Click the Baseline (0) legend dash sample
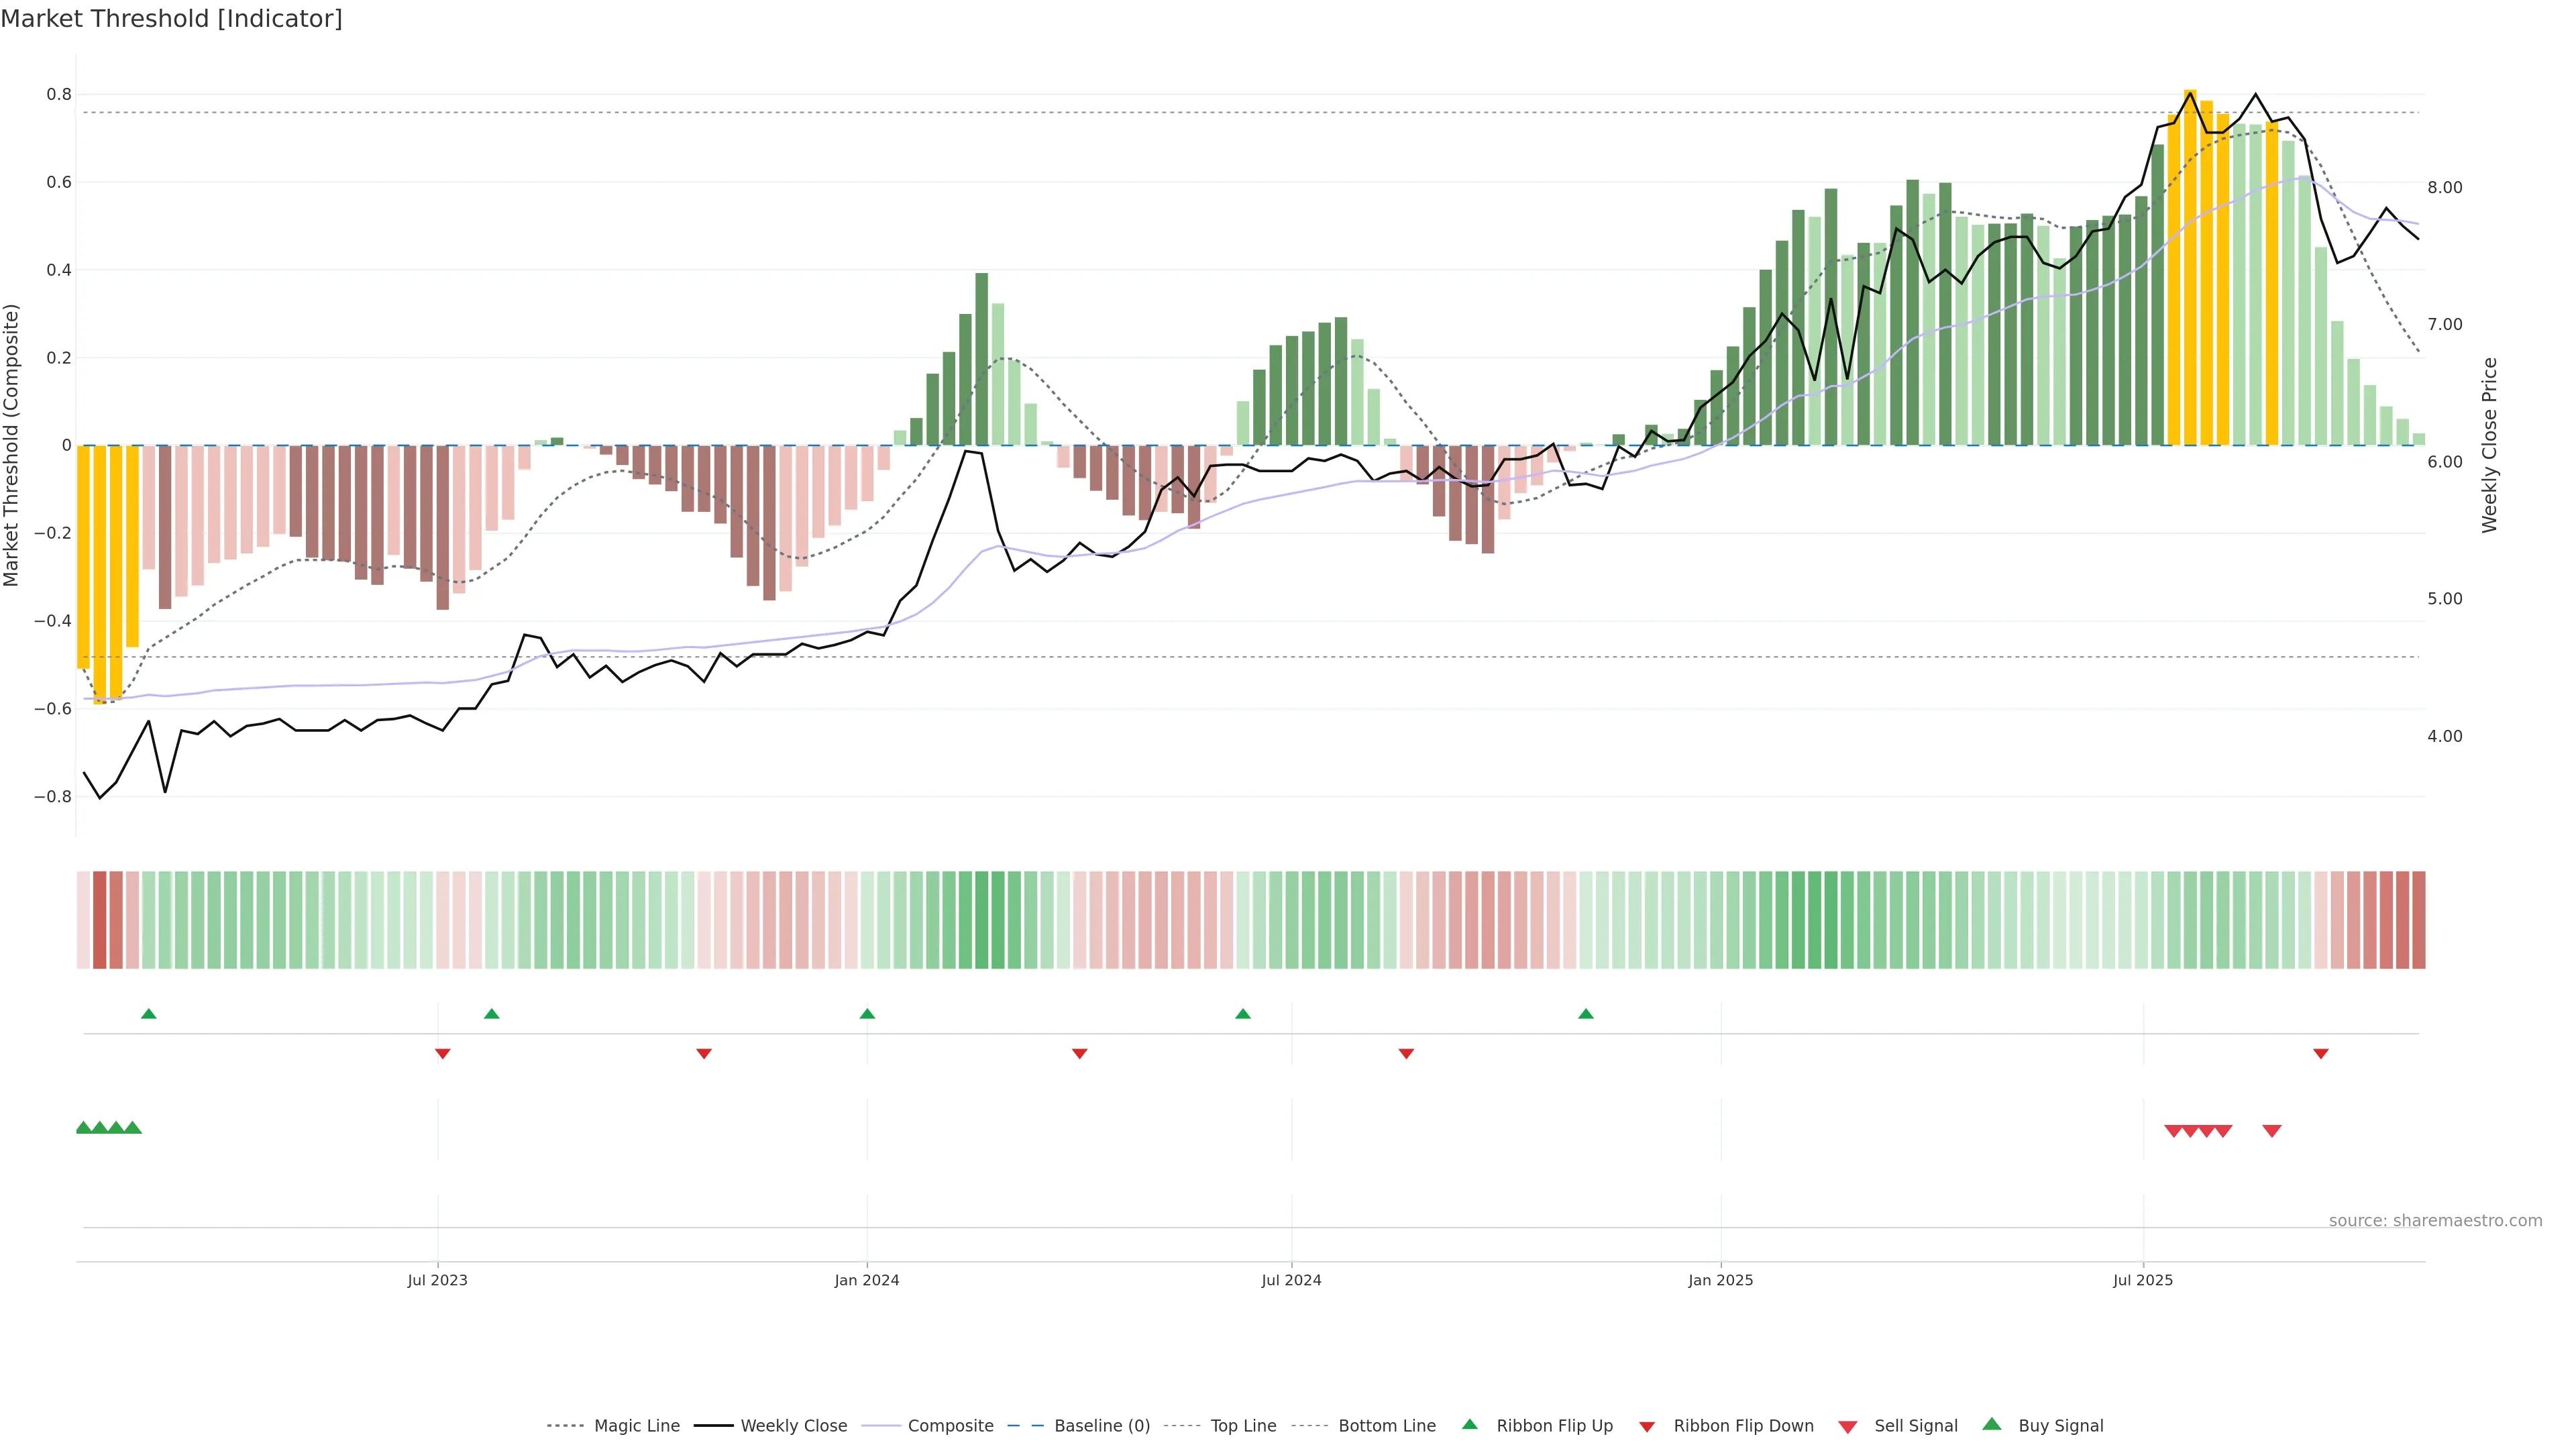This screenshot has height=1449, width=2576. 1025,1426
